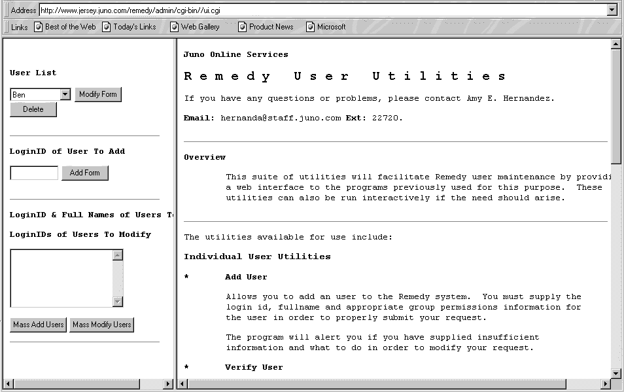
Task: Click the text area scroll up arrow
Action: [x=118, y=255]
